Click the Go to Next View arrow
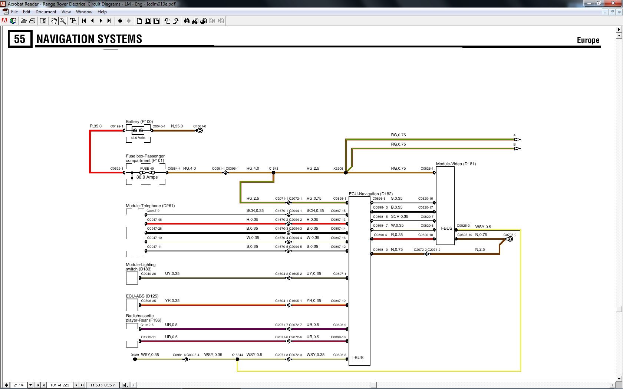The width and height of the screenshot is (623, 389). click(129, 21)
